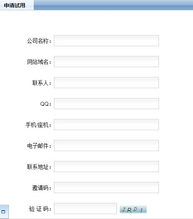This screenshot has width=193, height=219.
Task: Select the QQ input box
Action: [106, 103]
